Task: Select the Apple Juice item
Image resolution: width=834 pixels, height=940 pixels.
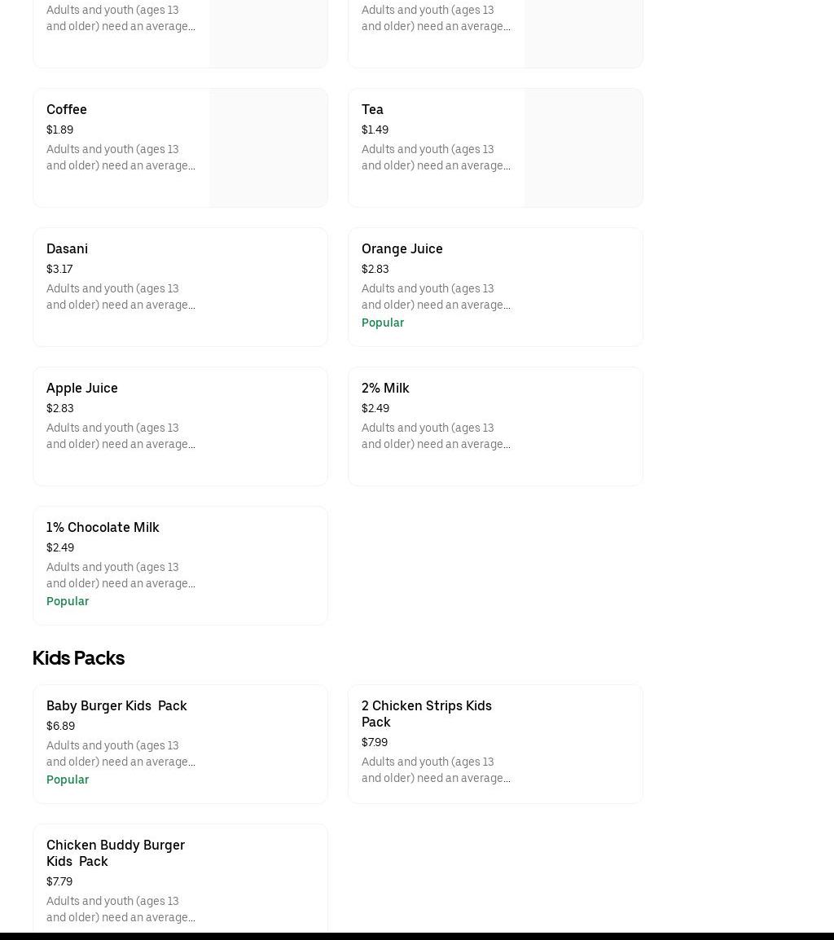Action: pos(82,388)
